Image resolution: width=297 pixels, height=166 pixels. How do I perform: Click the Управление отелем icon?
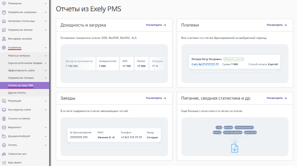4,30
